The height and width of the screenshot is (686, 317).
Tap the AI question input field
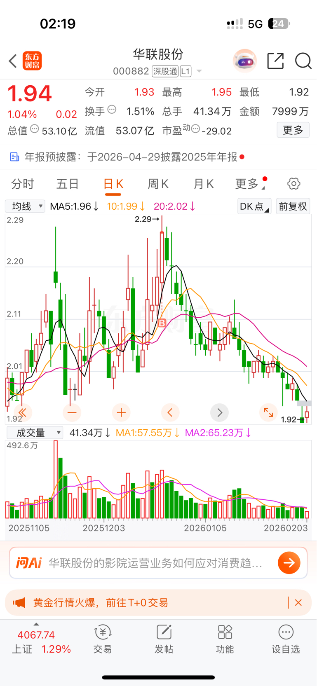pyautogui.click(x=155, y=563)
